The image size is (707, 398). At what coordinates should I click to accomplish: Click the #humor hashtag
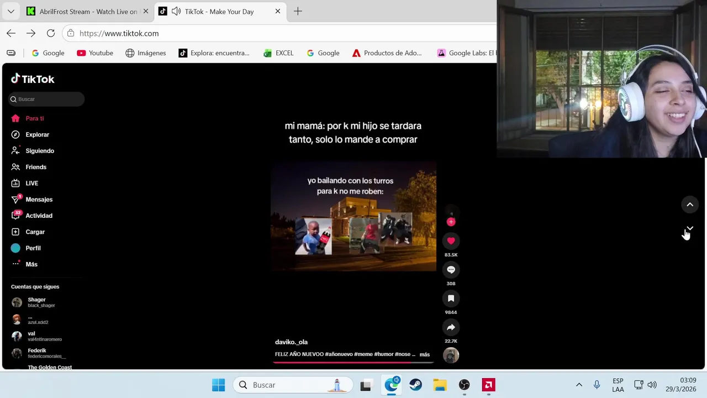pyautogui.click(x=383, y=354)
